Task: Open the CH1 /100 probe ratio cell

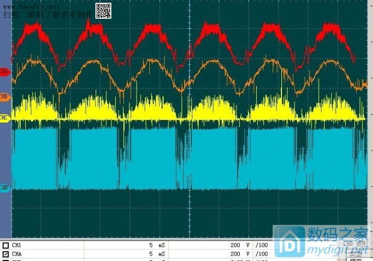Action: pos(262,245)
